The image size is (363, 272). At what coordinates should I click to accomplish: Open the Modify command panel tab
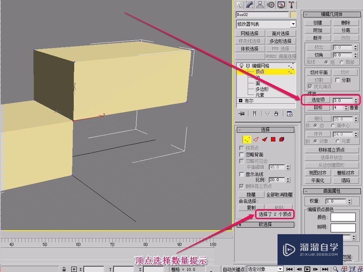[250, 4]
